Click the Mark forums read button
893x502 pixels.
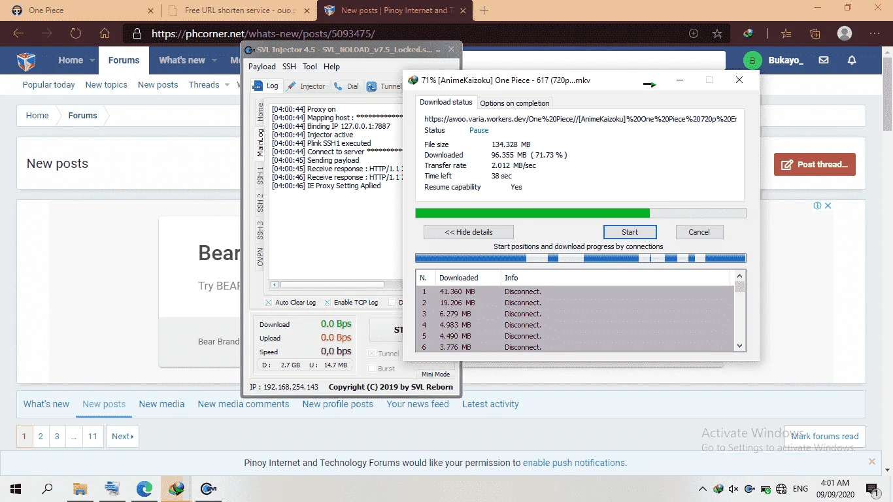click(x=824, y=437)
